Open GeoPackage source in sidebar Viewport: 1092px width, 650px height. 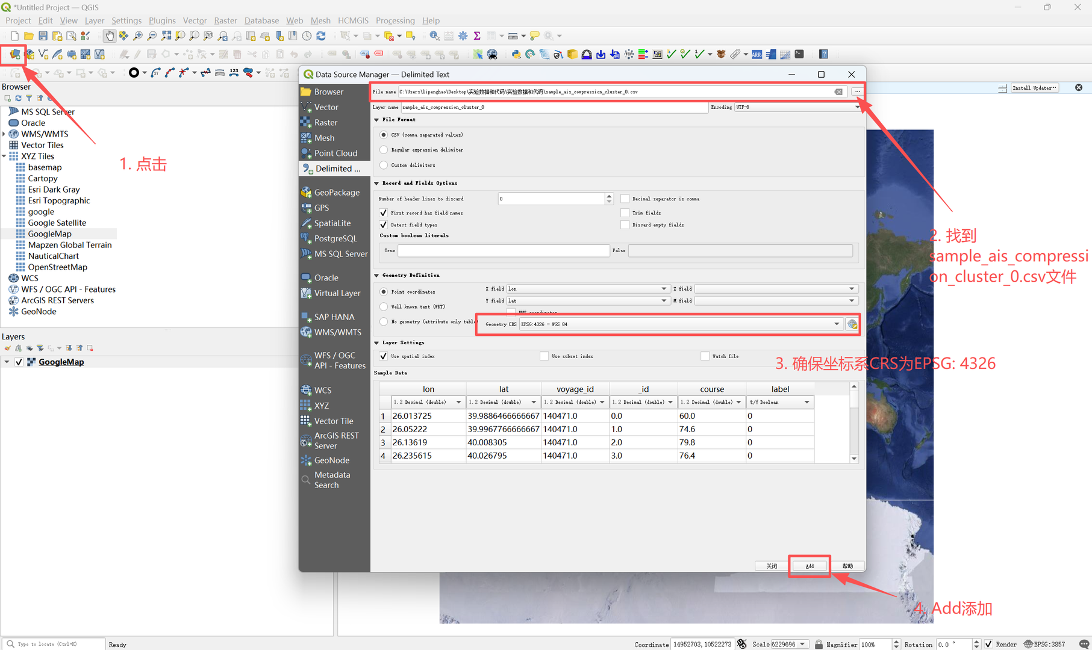coord(336,193)
